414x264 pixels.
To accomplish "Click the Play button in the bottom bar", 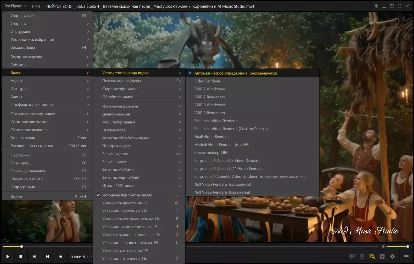I will click(8, 256).
